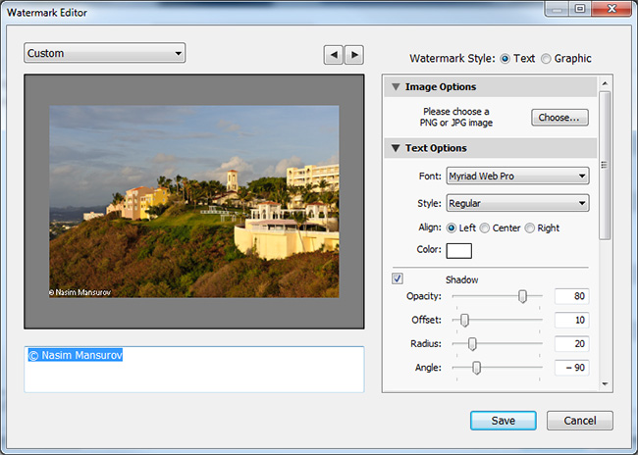Open the Custom preset dropdown
This screenshot has height=455, width=638.
pos(104,53)
